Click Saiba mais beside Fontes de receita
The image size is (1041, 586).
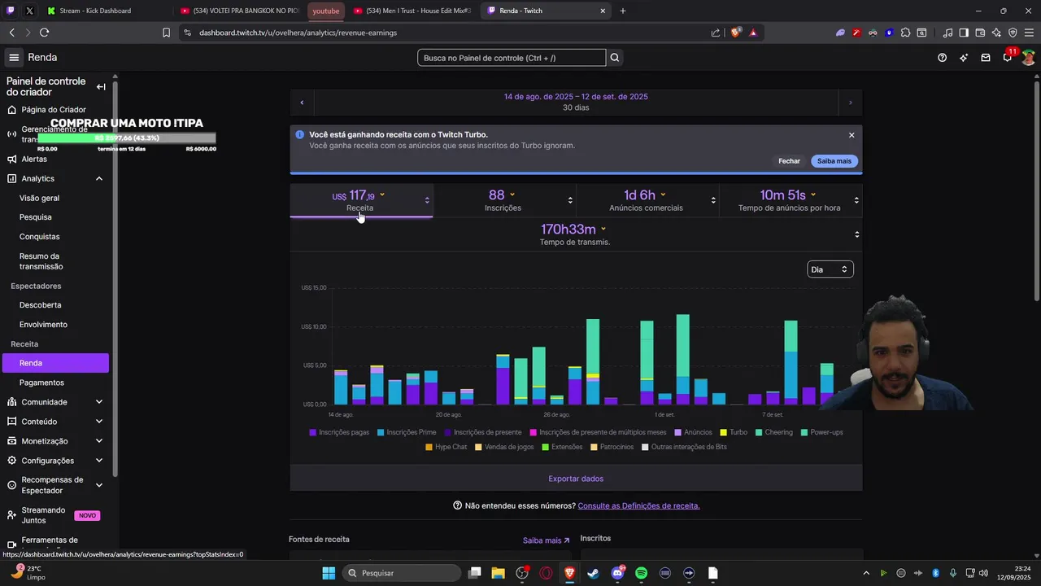click(x=547, y=540)
